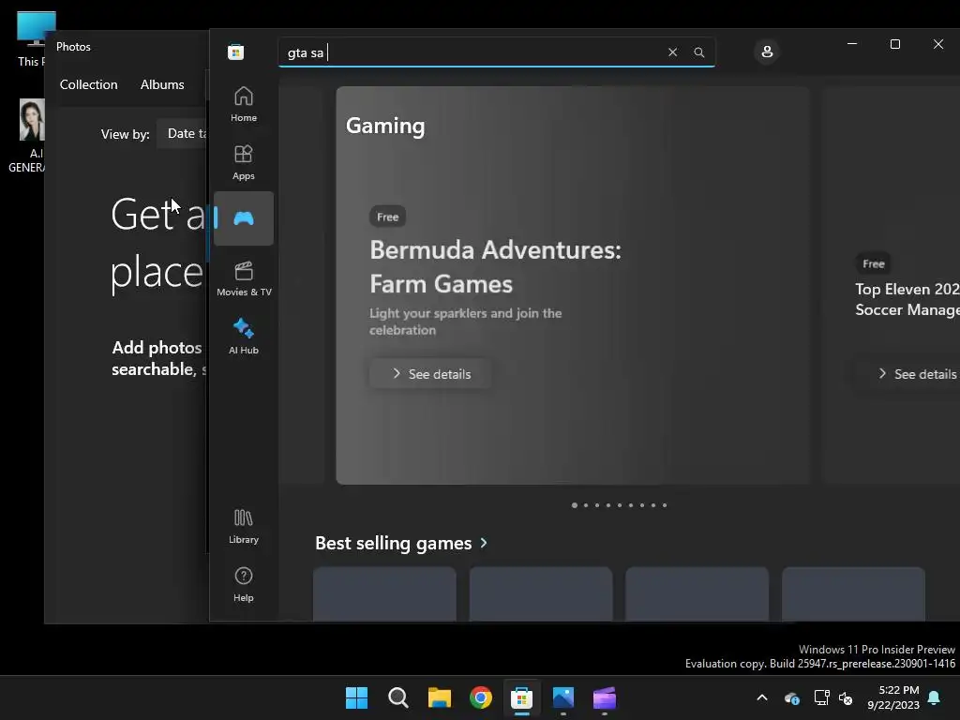The height and width of the screenshot is (720, 960).
Task: Click the Microsoft Store logo icon
Action: pos(235,52)
